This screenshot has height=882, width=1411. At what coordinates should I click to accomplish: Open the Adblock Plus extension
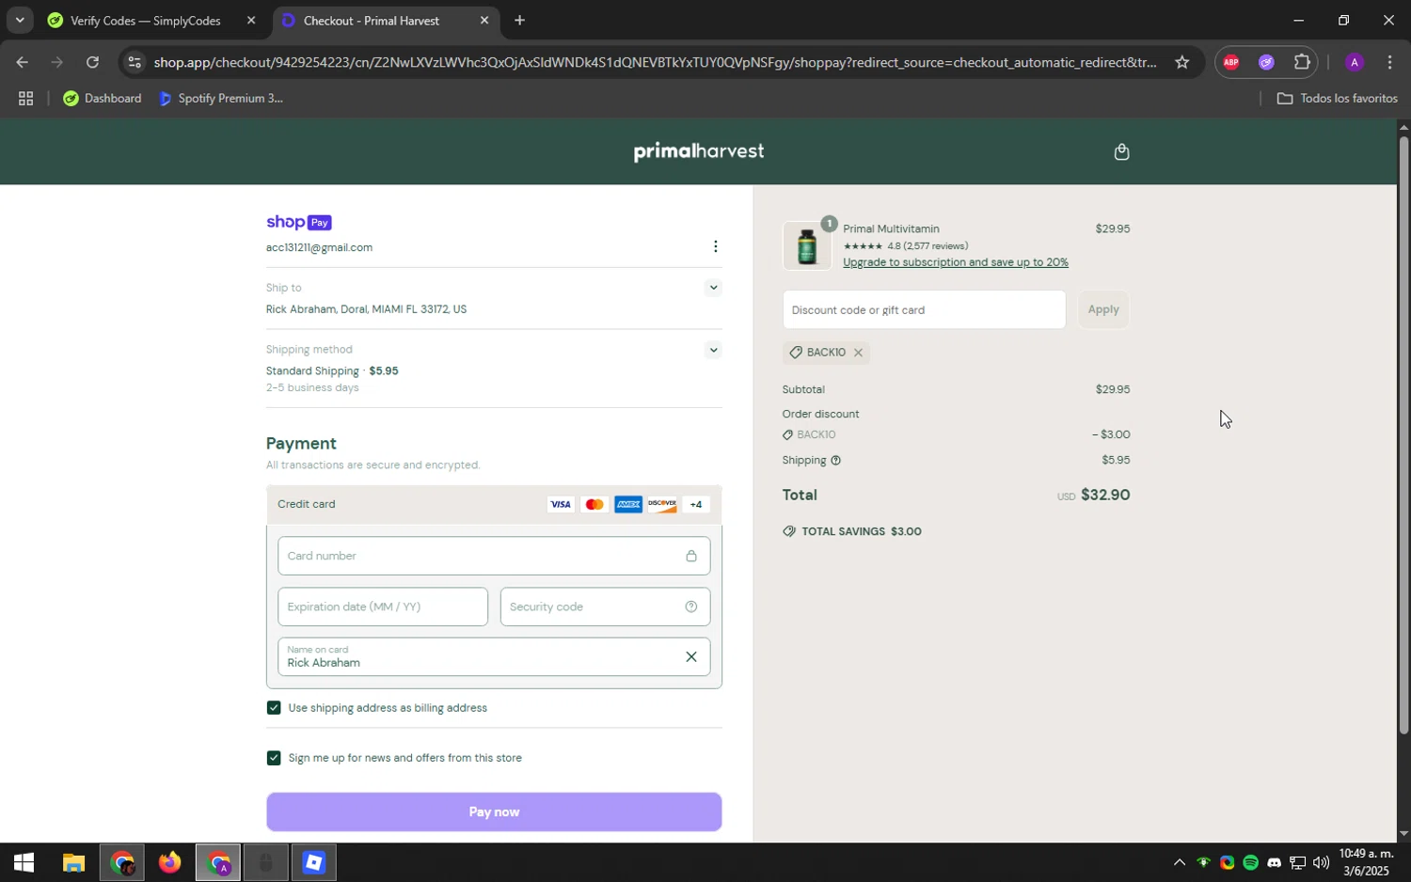[x=1230, y=62]
